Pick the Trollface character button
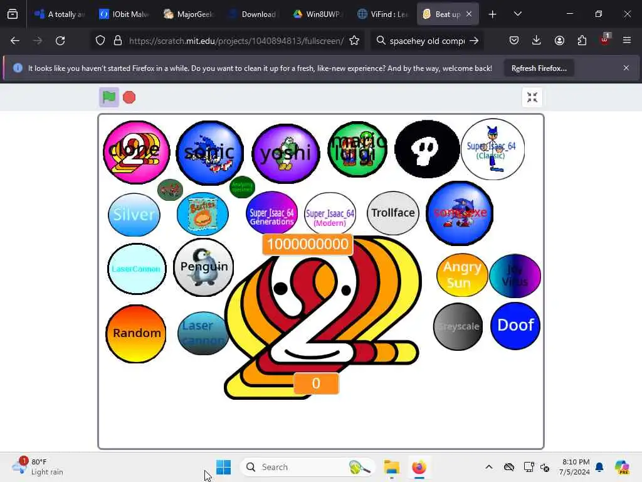 pyautogui.click(x=393, y=213)
